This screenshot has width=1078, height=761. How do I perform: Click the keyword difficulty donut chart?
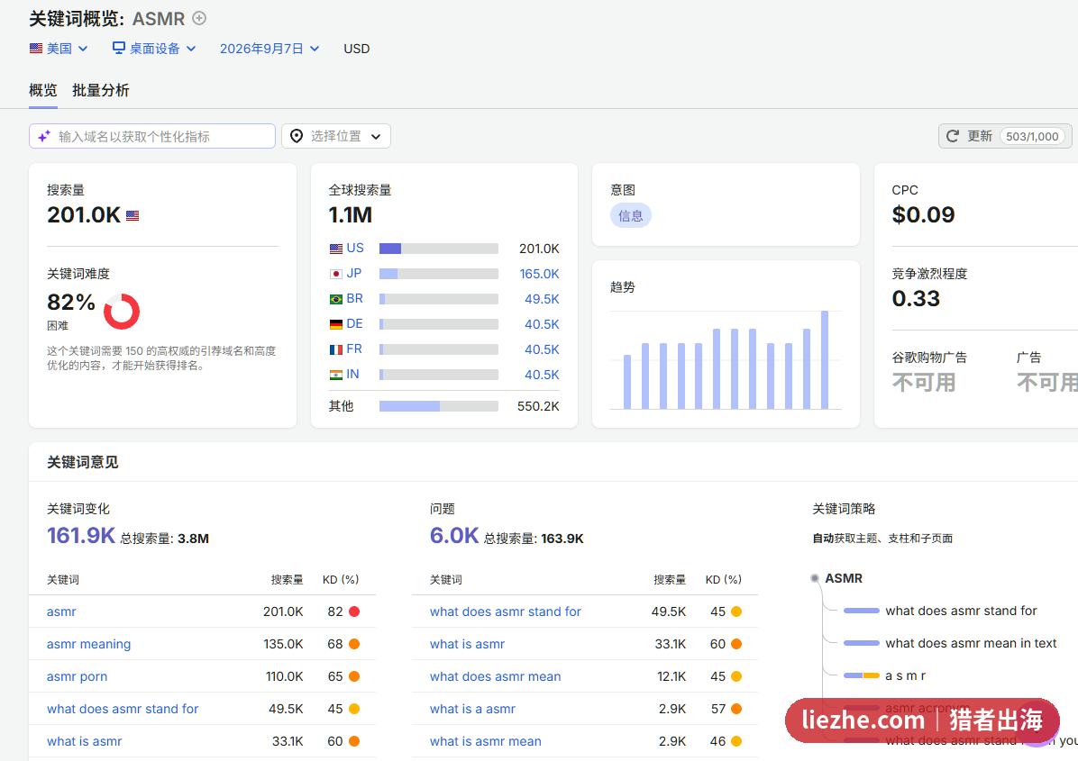click(122, 311)
